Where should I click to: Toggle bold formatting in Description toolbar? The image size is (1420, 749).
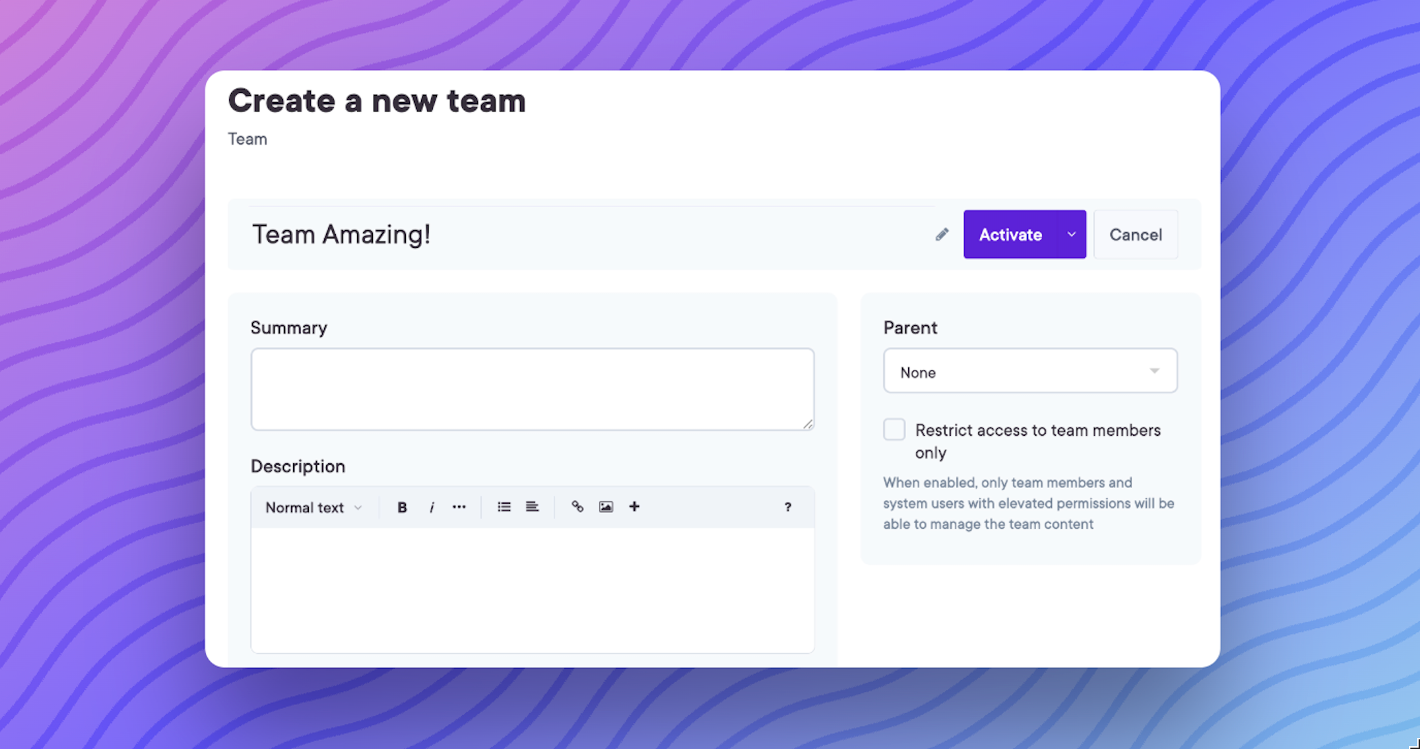tap(402, 507)
